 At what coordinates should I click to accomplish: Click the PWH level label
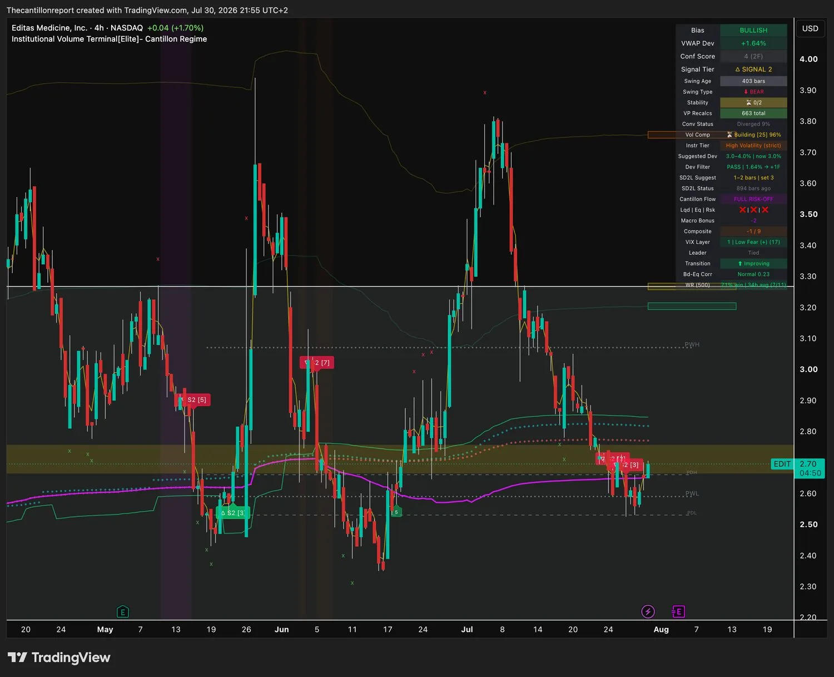(692, 345)
